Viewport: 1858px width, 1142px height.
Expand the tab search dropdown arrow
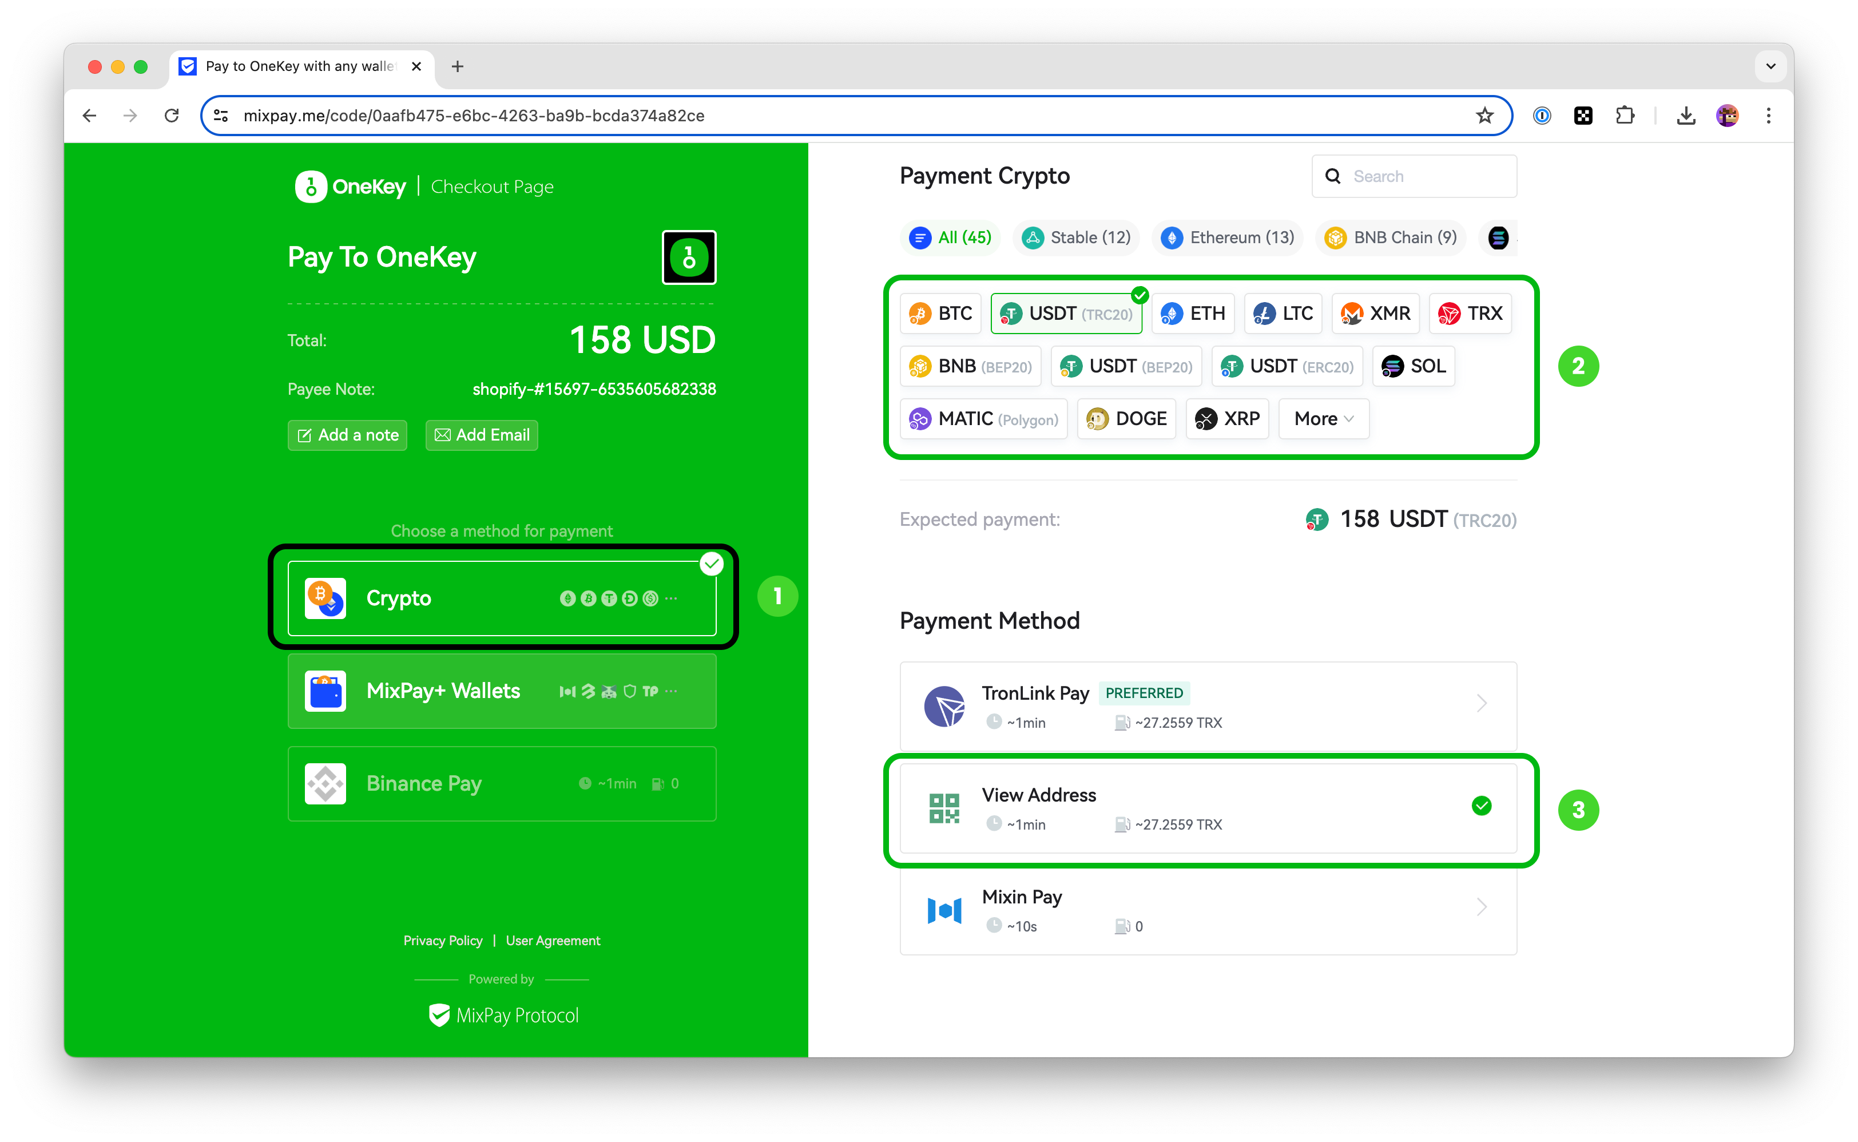[1770, 66]
